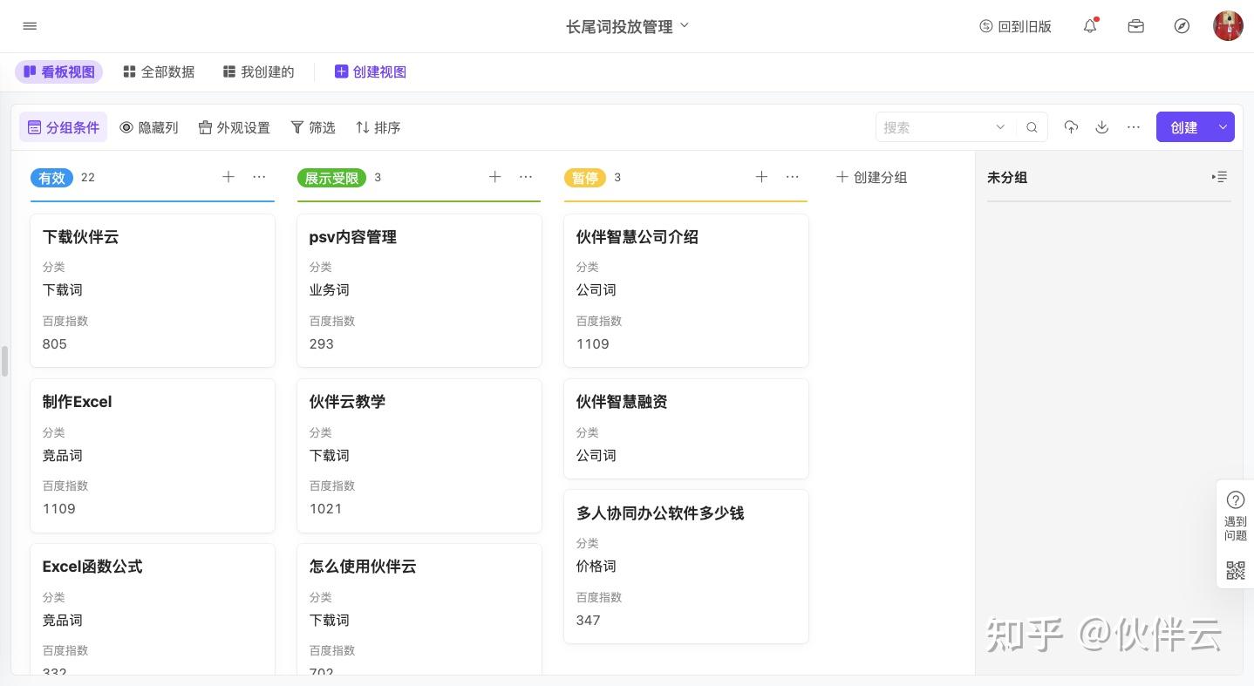Toggle the 隐藏列 hidden columns option
Viewport: 1254px width, 686px height.
pyautogui.click(x=149, y=127)
